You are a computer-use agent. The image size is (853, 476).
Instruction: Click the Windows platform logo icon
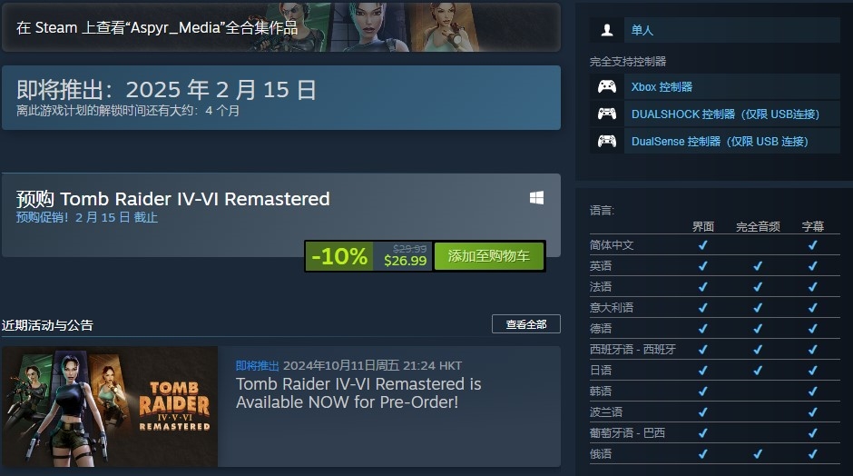(536, 198)
